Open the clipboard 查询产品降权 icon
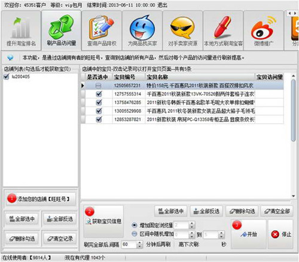 [x=102, y=28]
